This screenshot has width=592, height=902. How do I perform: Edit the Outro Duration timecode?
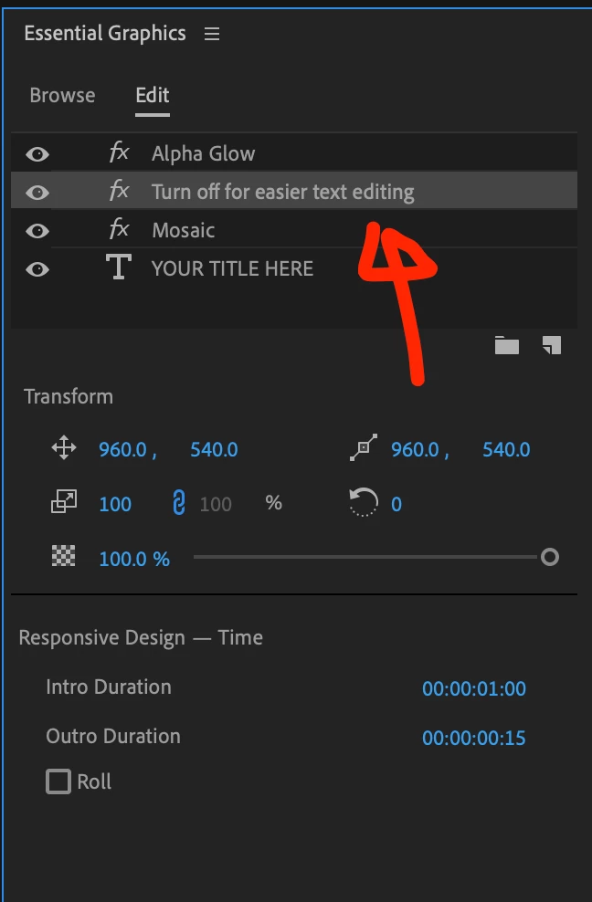[474, 738]
